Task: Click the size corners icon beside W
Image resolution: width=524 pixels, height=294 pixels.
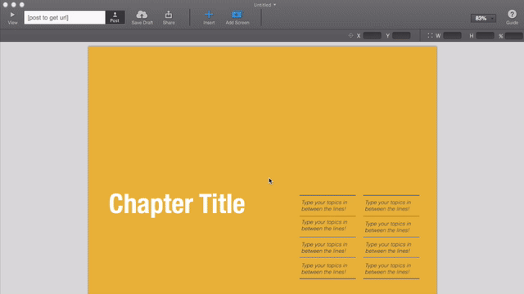Action: [430, 35]
